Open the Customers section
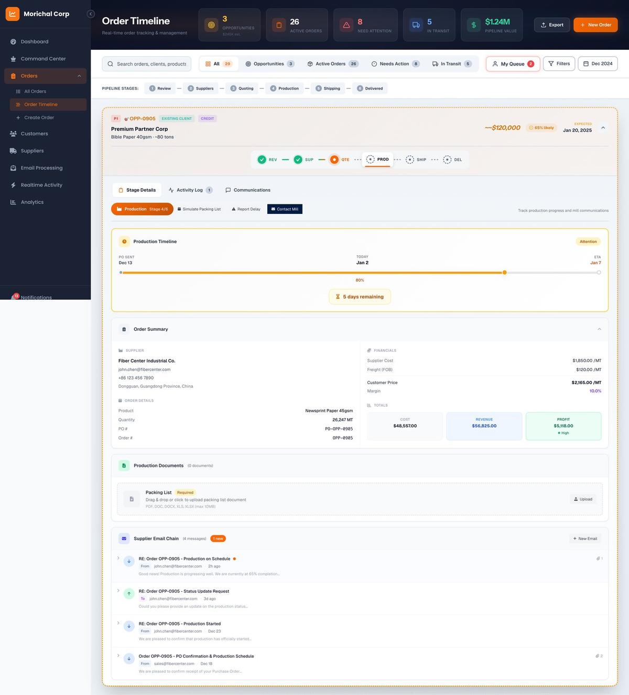629x695 pixels. (34, 134)
